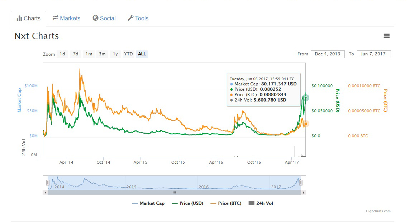The height and width of the screenshot is (223, 410).
Task: Click the Price (USD) value in tooltip
Action: pos(270,89)
